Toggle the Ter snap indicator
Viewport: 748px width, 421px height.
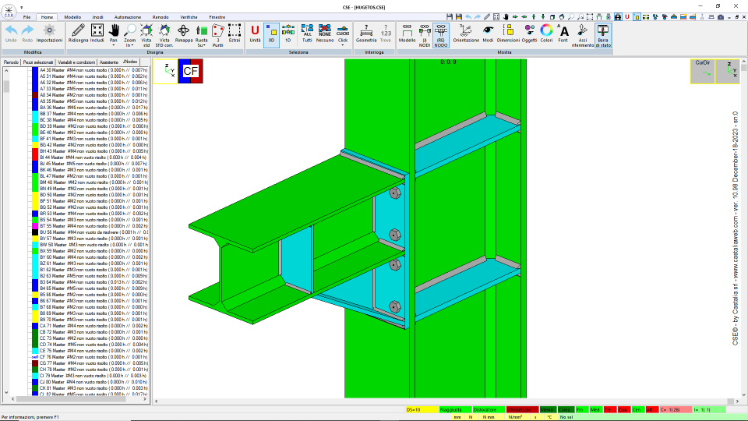click(609, 409)
